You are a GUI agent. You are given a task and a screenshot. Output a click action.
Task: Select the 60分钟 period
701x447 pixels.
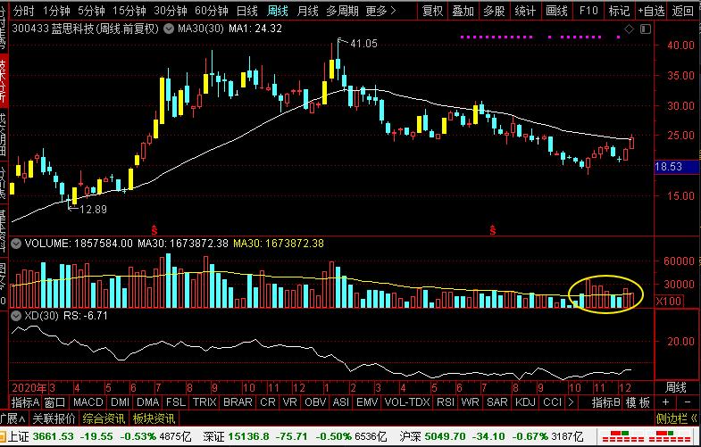pyautogui.click(x=212, y=11)
